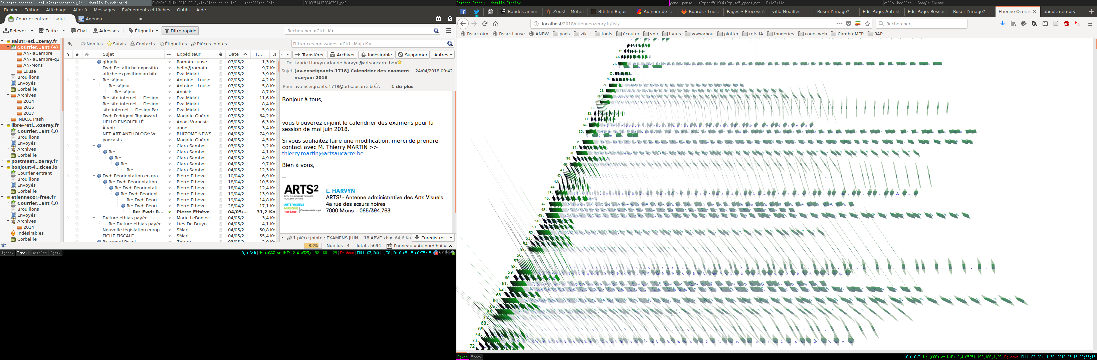Open the Adblock Plus extension icon
The width and height of the screenshot is (1097, 360).
click(x=1067, y=24)
